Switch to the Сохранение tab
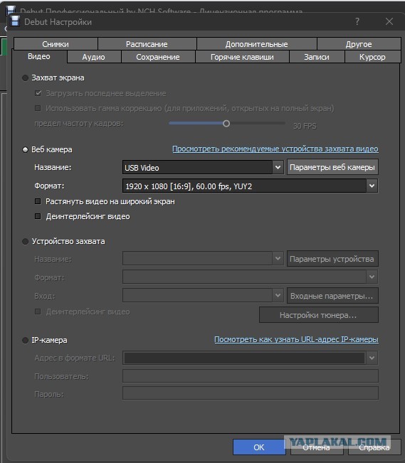Viewport: 405px width, 463px height. pyautogui.click(x=158, y=57)
